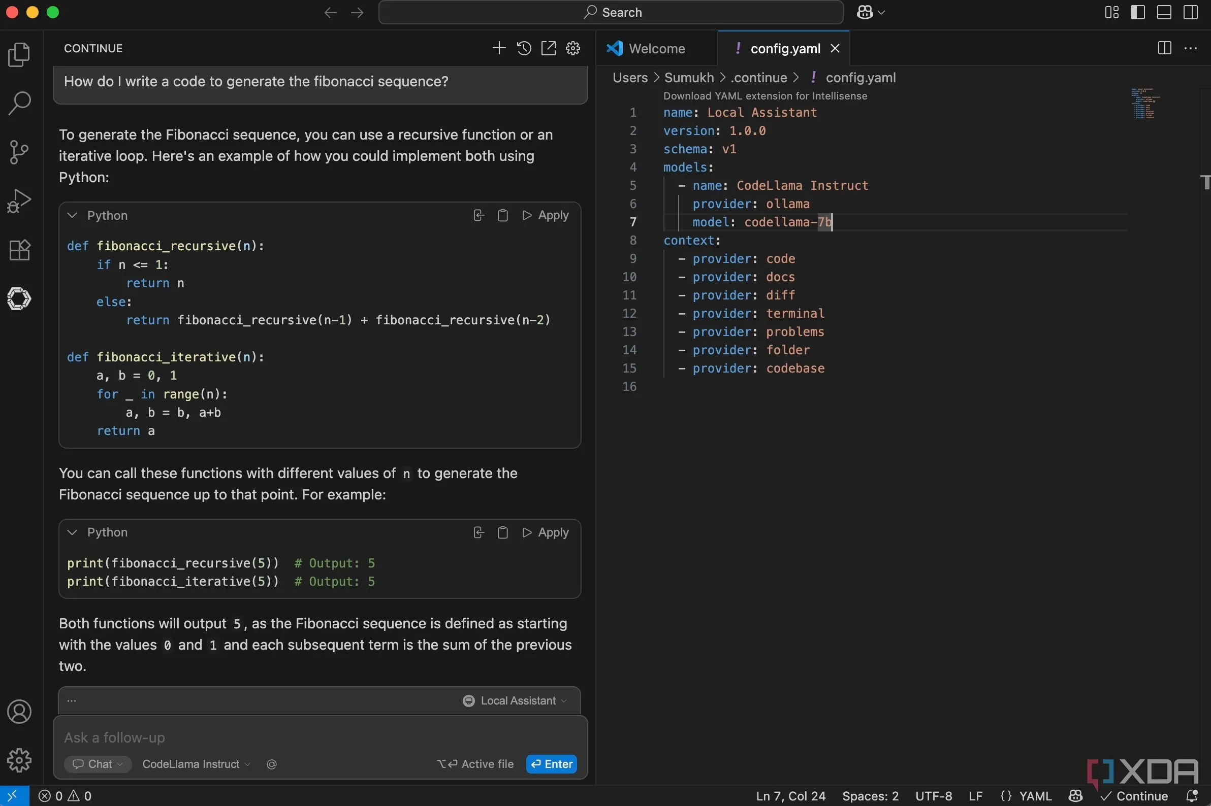This screenshot has width=1211, height=806.
Task: Open Copilot menu in title bar
Action: pos(871,12)
